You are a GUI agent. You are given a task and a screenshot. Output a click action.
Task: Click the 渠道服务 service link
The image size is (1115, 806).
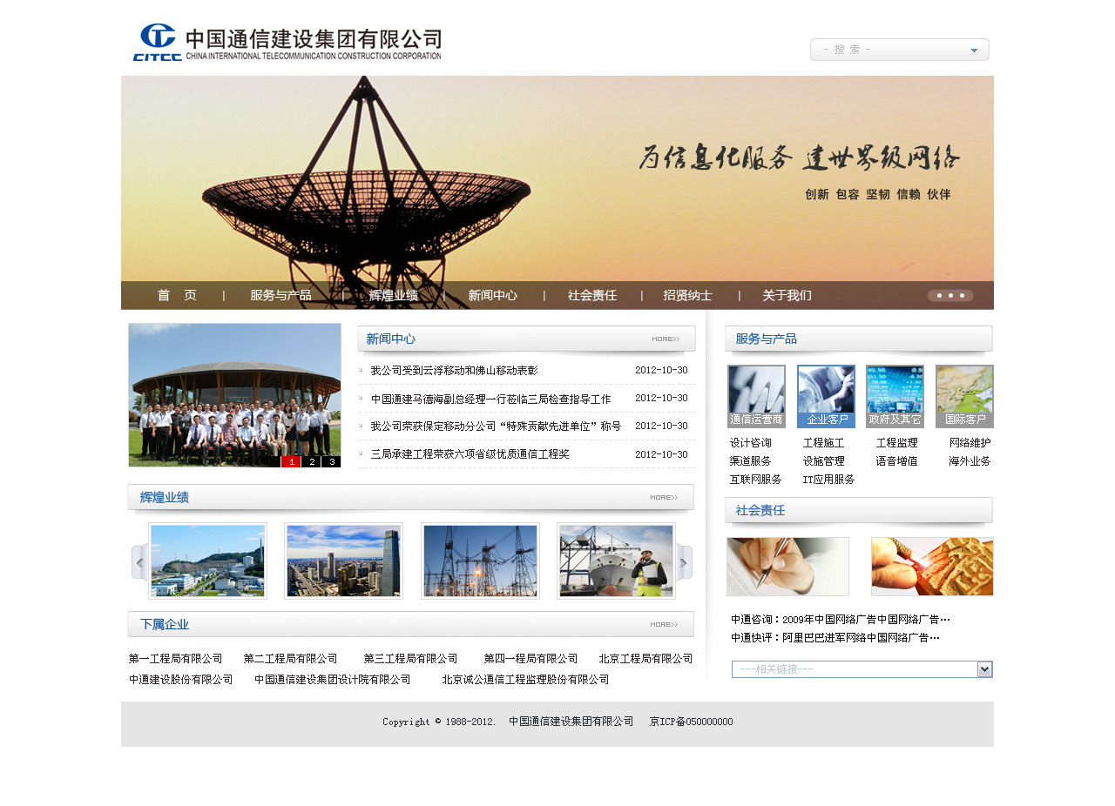(x=751, y=461)
